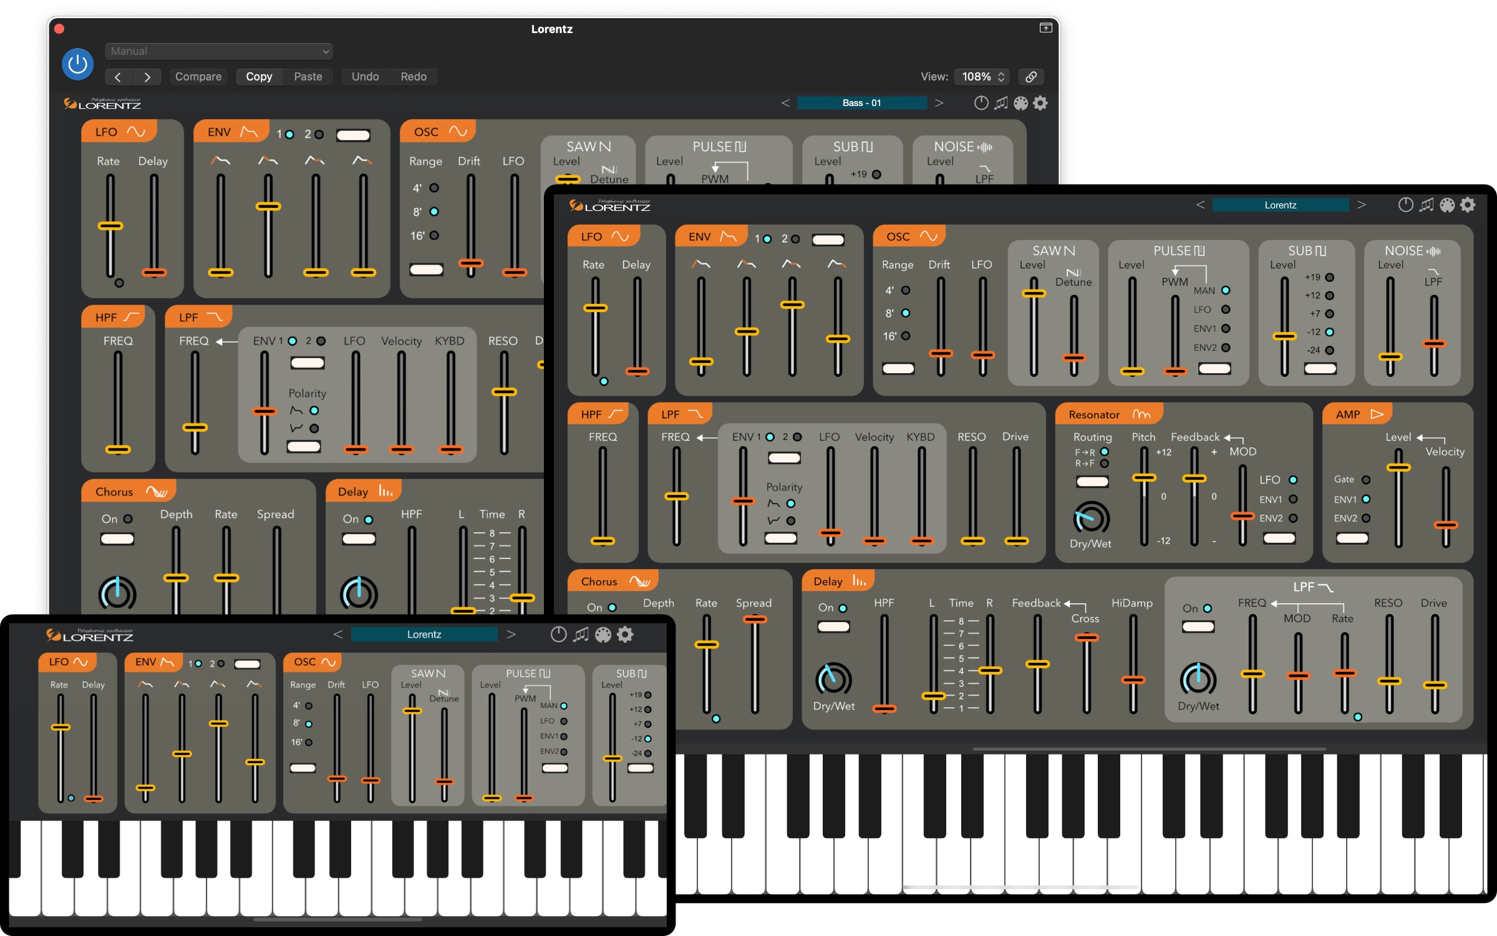Go to next preset in tablet window
1497x936 pixels.
pos(1362,205)
